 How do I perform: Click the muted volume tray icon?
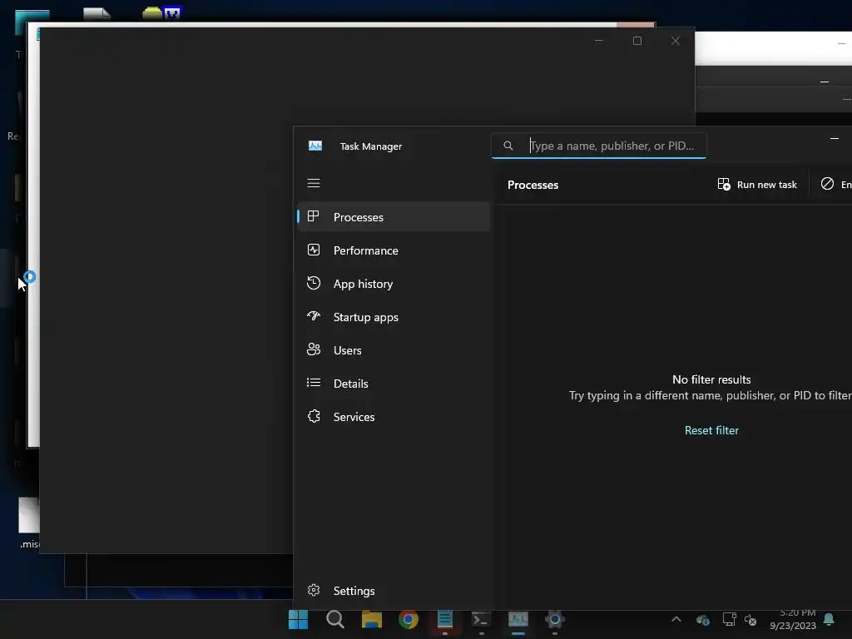point(750,619)
